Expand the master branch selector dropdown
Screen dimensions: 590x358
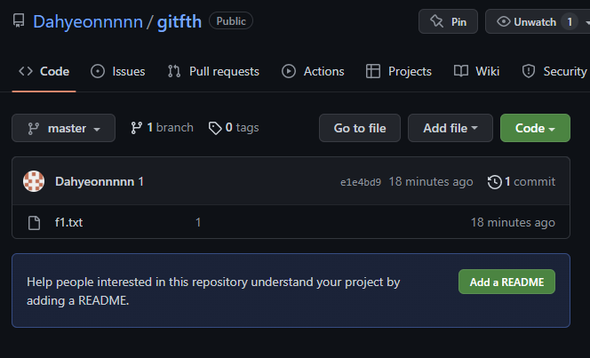(x=64, y=128)
